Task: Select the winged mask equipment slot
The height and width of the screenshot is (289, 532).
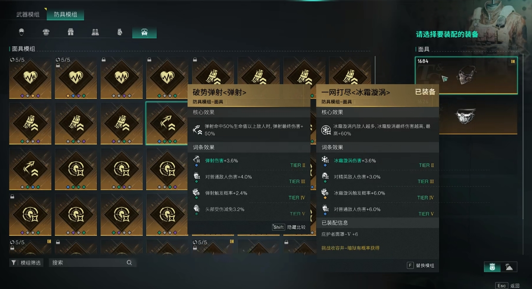Action: click(x=466, y=115)
